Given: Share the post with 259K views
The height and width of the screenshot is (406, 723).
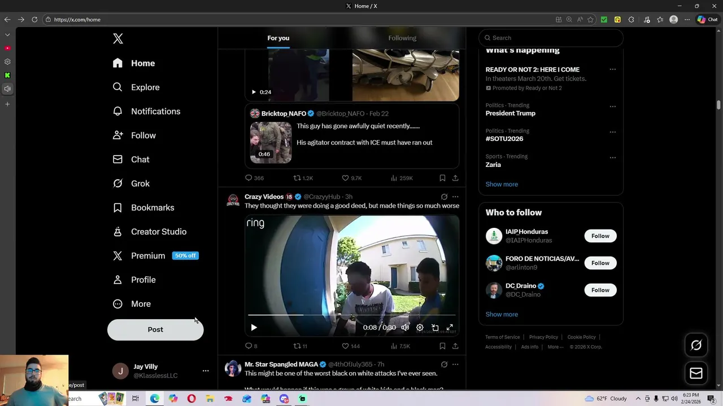Looking at the screenshot, I should [455, 178].
